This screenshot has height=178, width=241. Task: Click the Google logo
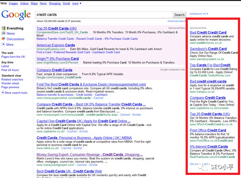(16, 15)
